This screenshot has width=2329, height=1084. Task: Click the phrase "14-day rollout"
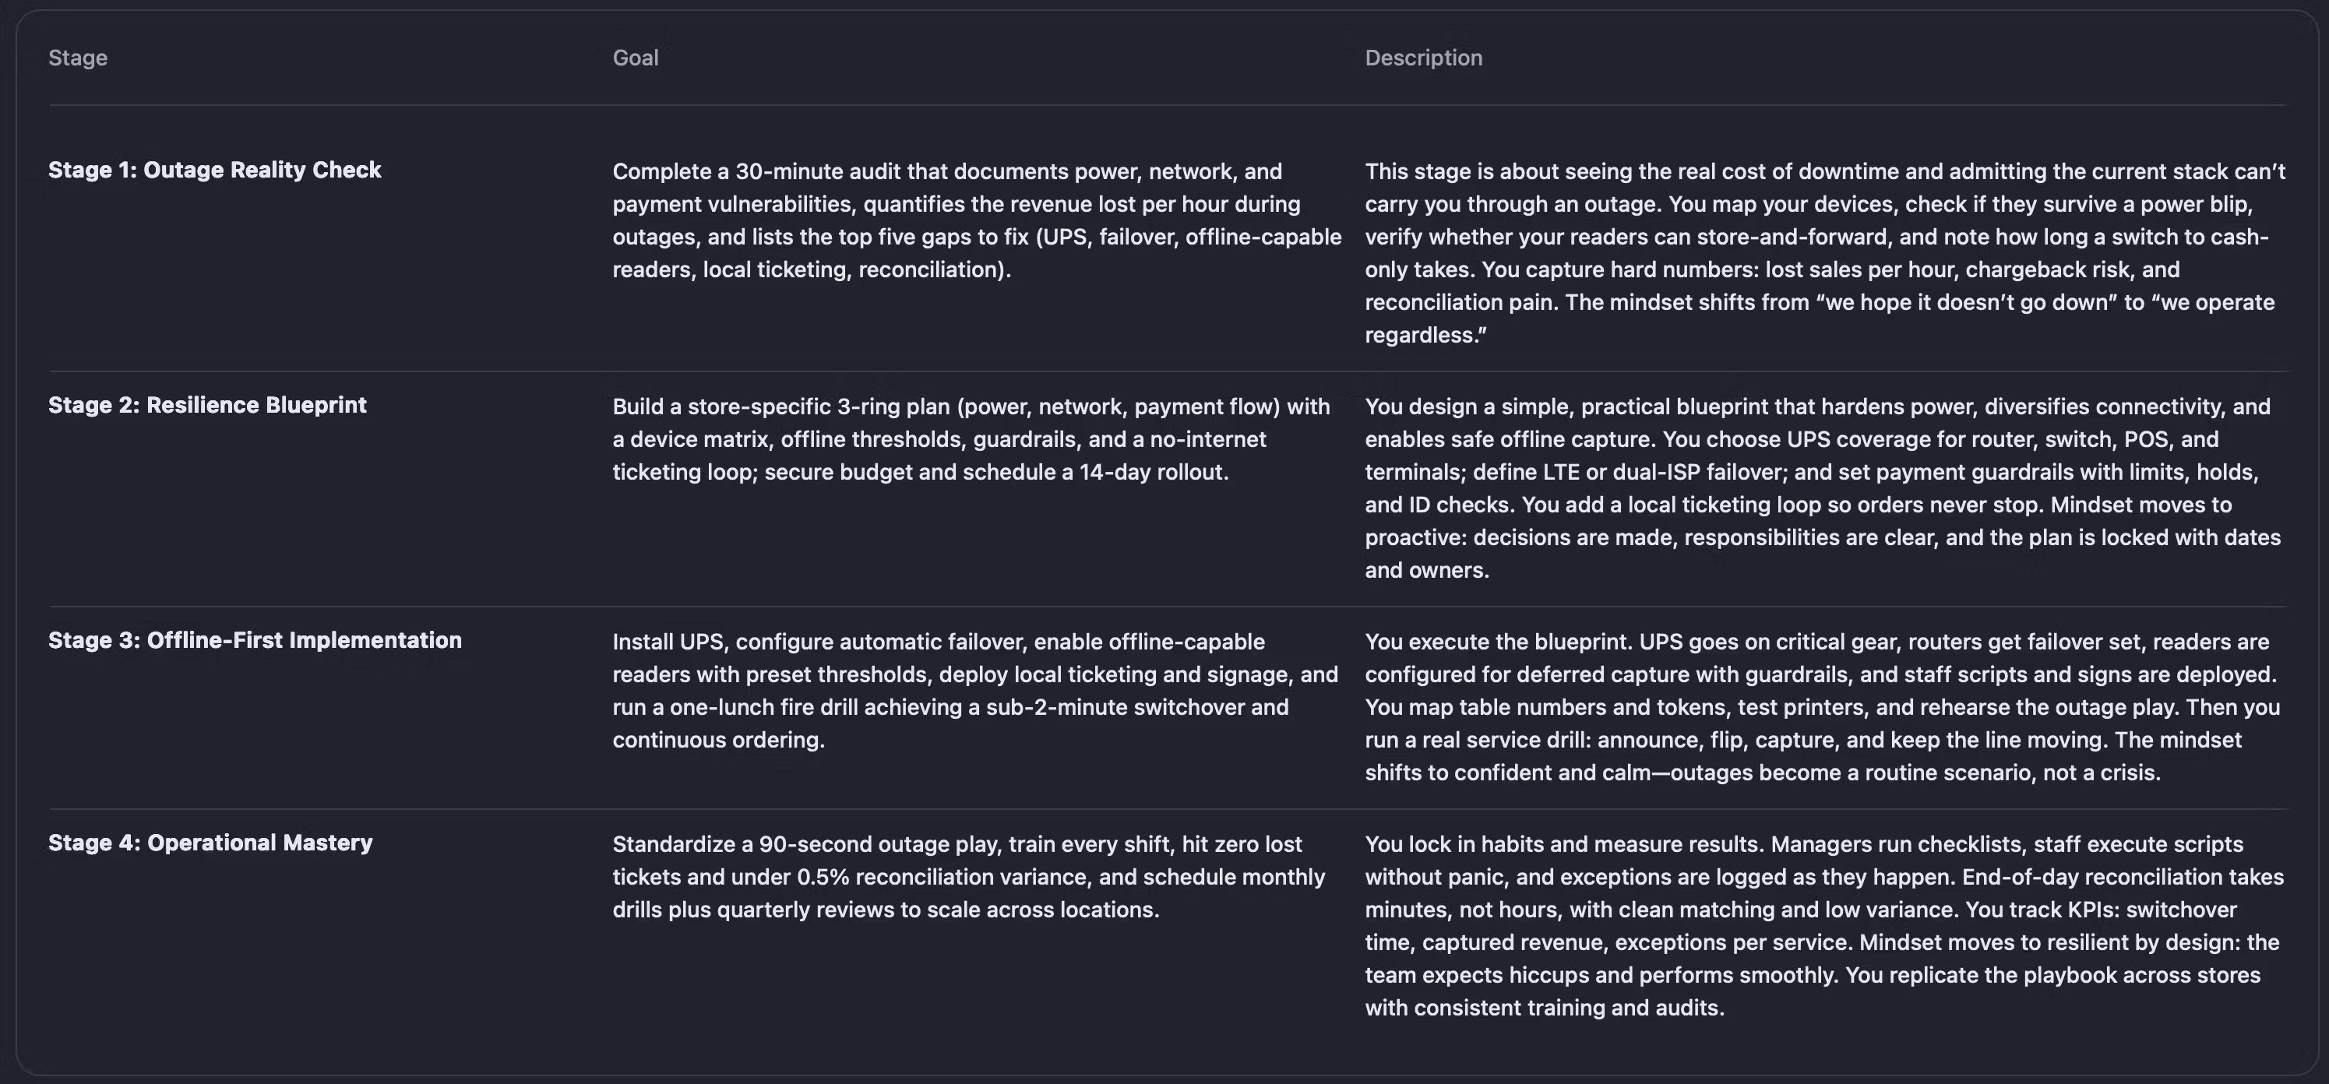point(1152,472)
